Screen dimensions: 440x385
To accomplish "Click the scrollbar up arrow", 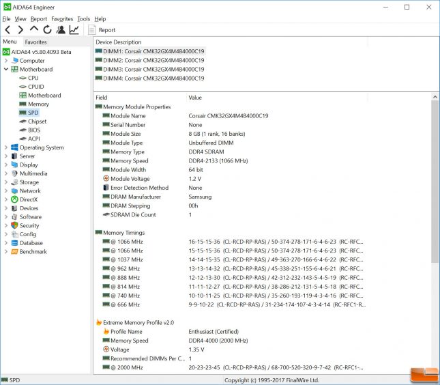I will (x=435, y=97).
